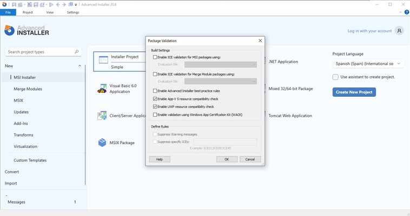The width and height of the screenshot is (410, 216).
Task: Toggle Suppress Warning messages checkbox
Action: (x=155, y=134)
